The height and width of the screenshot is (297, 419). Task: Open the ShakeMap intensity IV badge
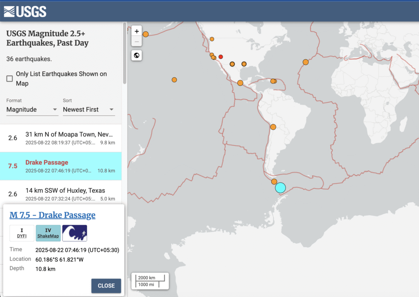(48, 233)
